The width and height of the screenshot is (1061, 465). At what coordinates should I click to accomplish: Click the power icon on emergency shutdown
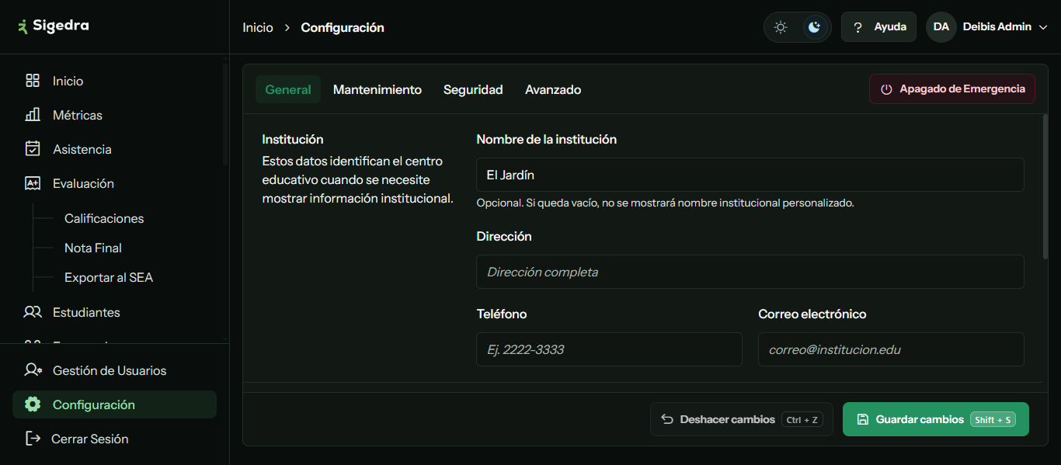pyautogui.click(x=886, y=89)
